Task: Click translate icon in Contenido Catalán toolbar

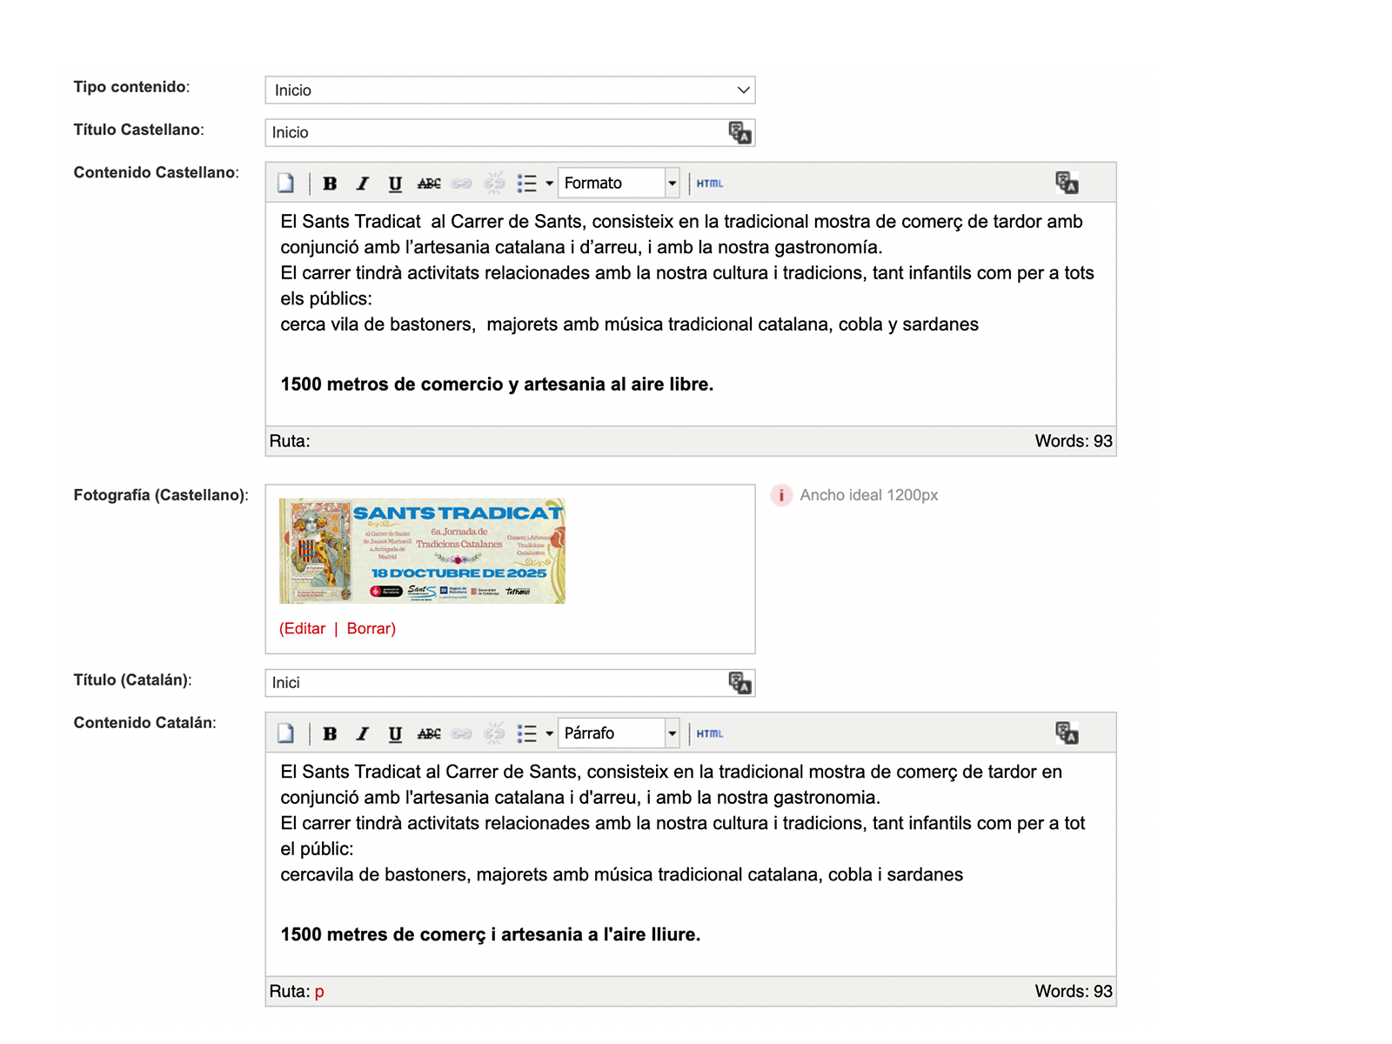Action: [1067, 733]
